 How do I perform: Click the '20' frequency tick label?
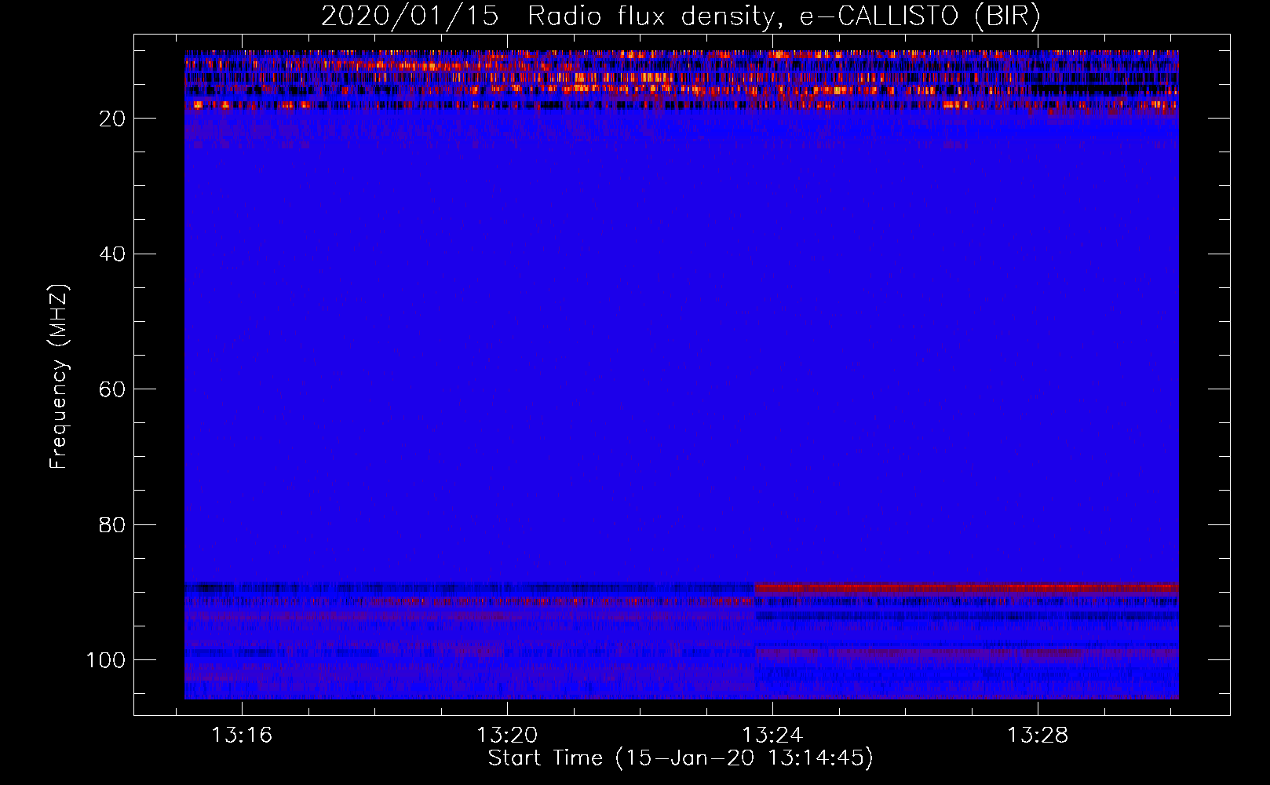(112, 119)
